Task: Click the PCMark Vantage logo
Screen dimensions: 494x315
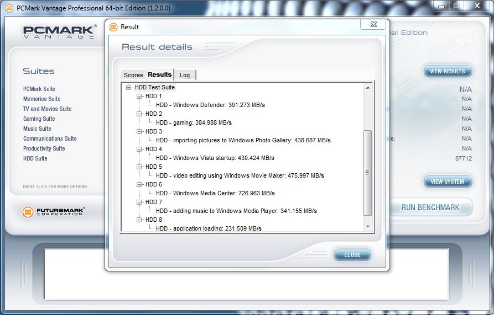Action: (60, 32)
